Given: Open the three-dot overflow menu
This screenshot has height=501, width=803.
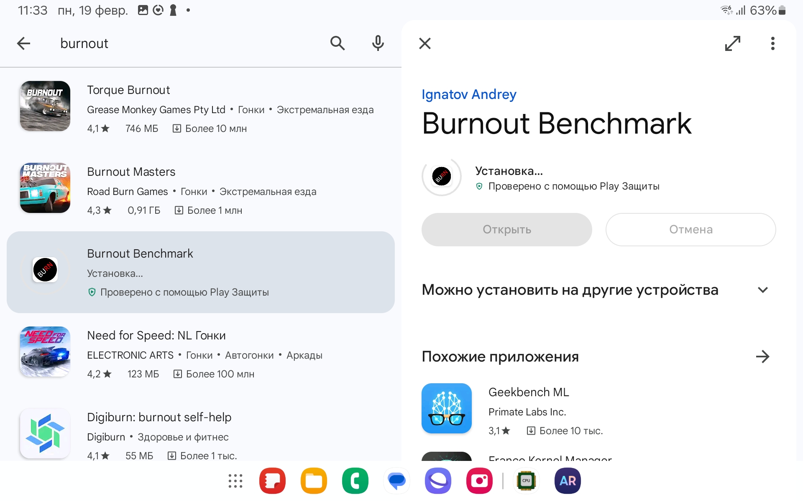Looking at the screenshot, I should [x=772, y=43].
